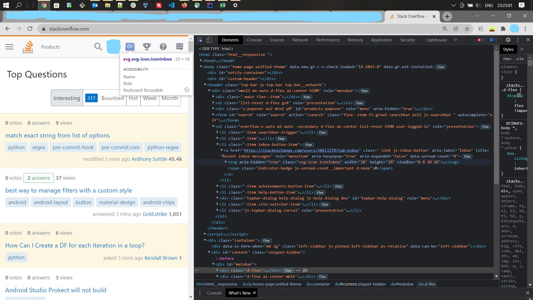Switch to the Sources tab
Screen dimensions: 533x300
point(277,40)
